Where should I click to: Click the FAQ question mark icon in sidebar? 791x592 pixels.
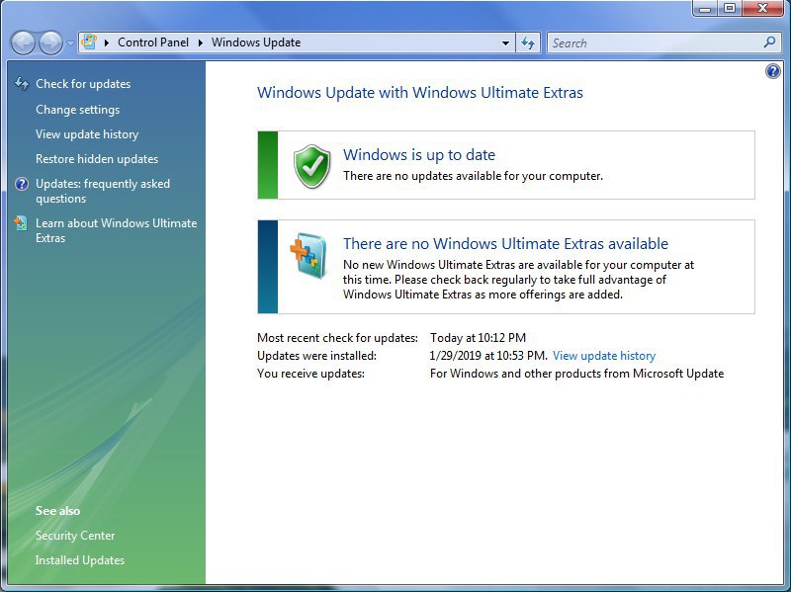coord(22,184)
